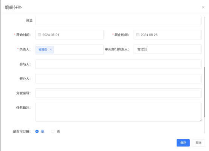
Task: Click the 分管领导 label
Action: click(23, 93)
